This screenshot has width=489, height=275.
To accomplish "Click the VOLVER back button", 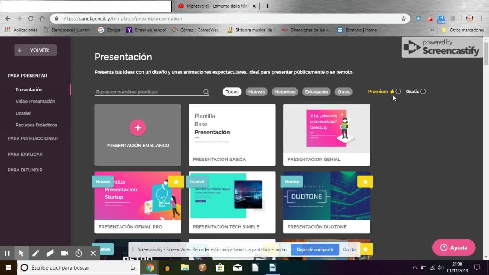I will [35, 50].
